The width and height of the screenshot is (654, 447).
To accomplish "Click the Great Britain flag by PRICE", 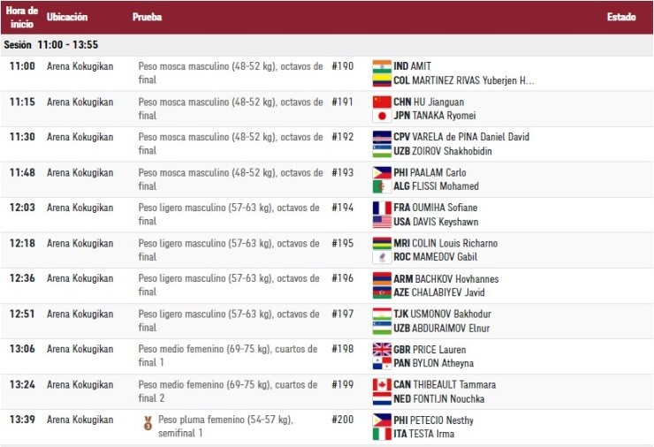I will [x=382, y=350].
